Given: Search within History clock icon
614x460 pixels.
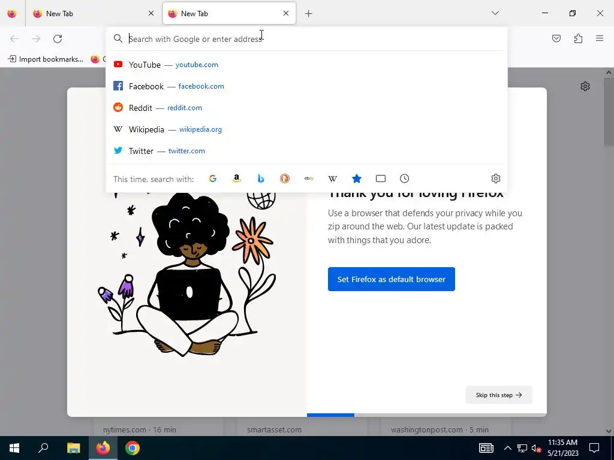Looking at the screenshot, I should point(405,178).
